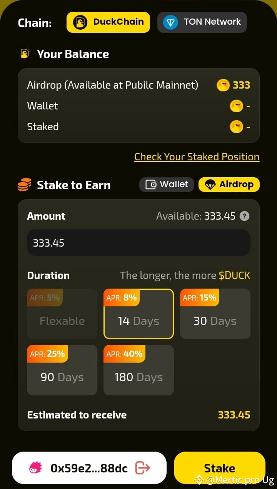Screen dimensions: 277x489
Task: Click the duck coin icon beside 333
Action: (x=223, y=85)
